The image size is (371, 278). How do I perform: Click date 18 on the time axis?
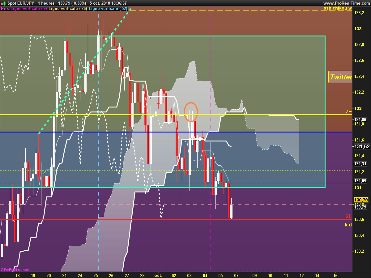tap(17, 275)
